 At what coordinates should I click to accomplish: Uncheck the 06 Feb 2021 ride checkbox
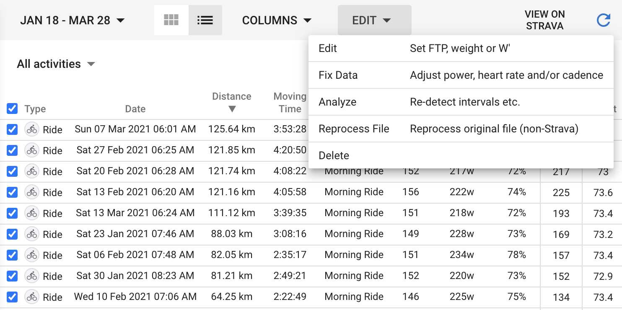point(12,255)
